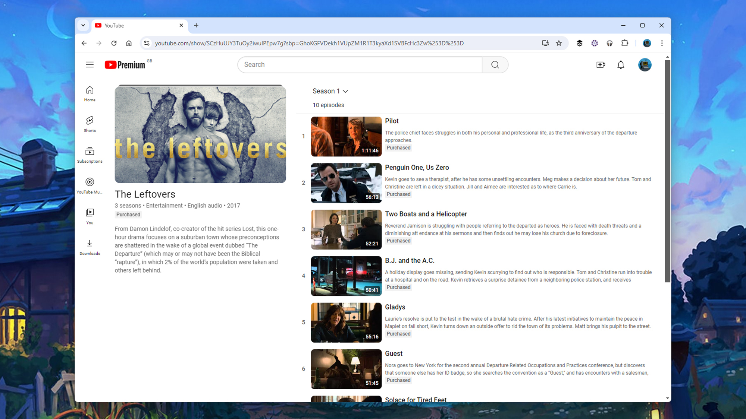Play B.J. and the A.C. thumbnail
This screenshot has width=746, height=419.
(x=346, y=276)
